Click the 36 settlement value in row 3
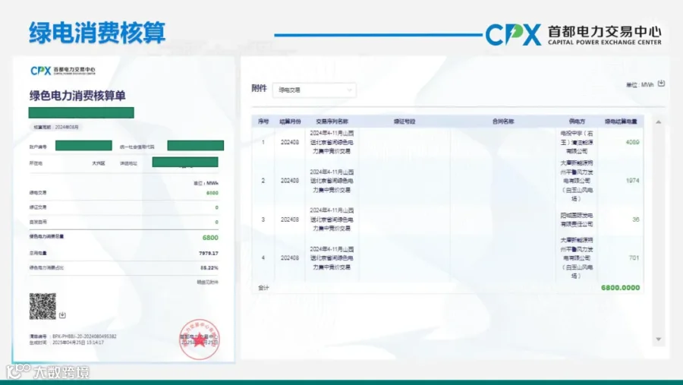The height and width of the screenshot is (385, 683). coord(636,219)
